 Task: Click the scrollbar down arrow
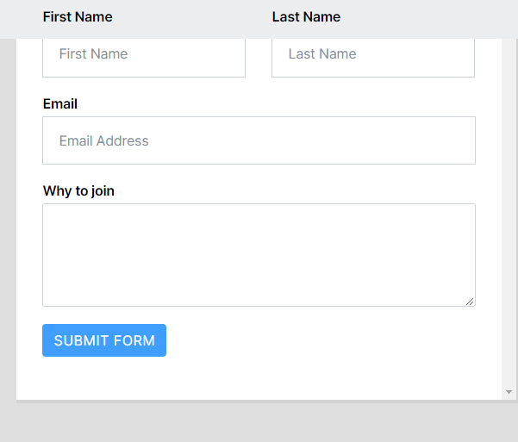509,392
